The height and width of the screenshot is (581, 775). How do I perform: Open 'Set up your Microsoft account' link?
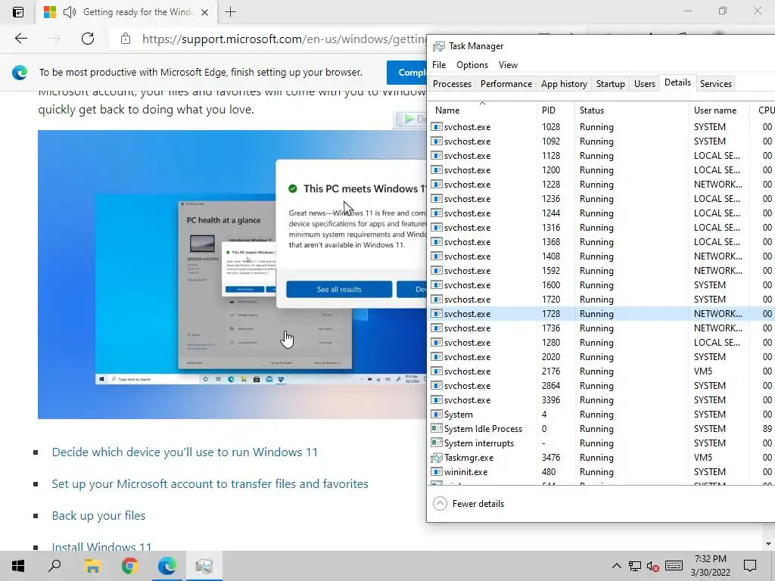(x=210, y=483)
